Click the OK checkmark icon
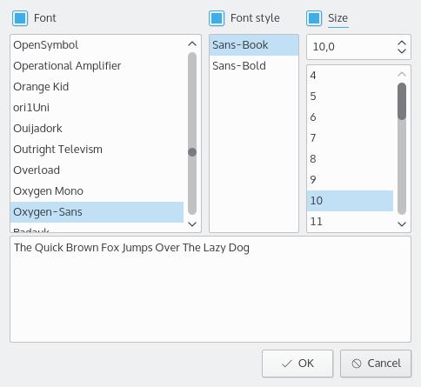Screen dimensions: 421x387 coord(286,364)
